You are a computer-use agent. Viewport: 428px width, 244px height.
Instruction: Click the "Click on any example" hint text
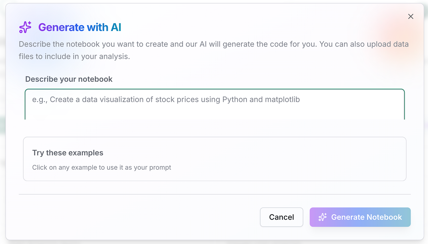(101, 167)
